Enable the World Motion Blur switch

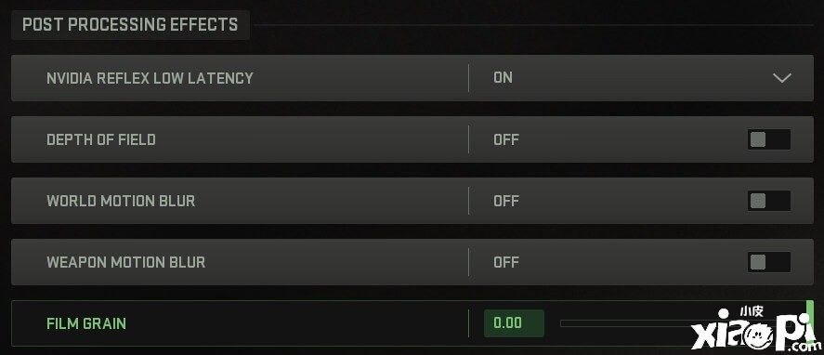click(x=769, y=201)
